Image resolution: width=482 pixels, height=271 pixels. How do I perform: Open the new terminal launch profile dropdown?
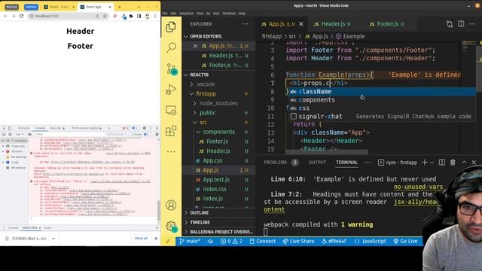(x=432, y=163)
